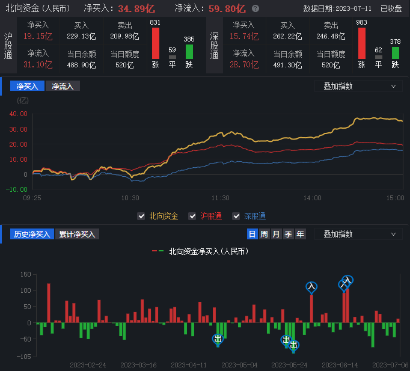This screenshot has height=371, width=410.
Task: Click the green 跌 bar labeled 378
Action: click(395, 53)
